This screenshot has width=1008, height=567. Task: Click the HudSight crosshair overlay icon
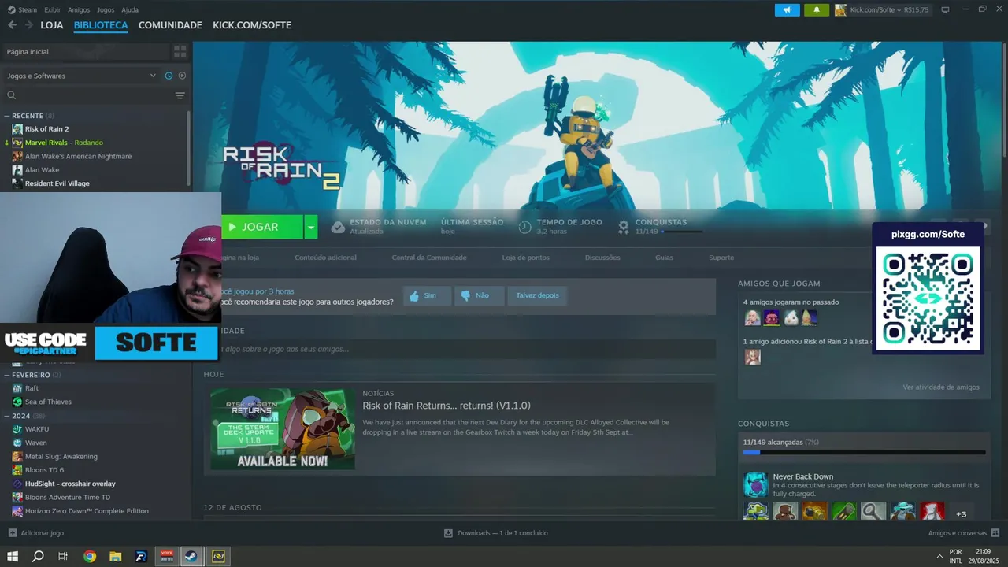click(17, 484)
